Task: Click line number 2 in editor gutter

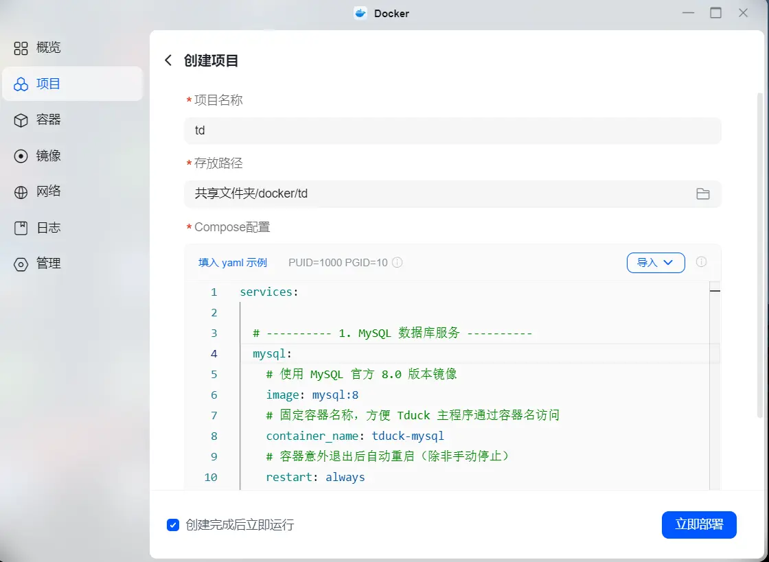Action: pos(214,313)
